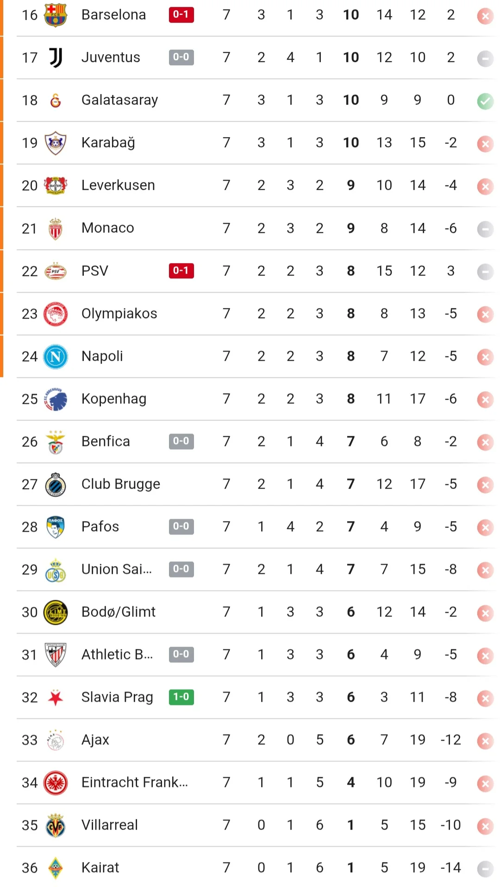The width and height of the screenshot is (500, 887).
Task: Open the Club Brugge team row
Action: (x=120, y=484)
